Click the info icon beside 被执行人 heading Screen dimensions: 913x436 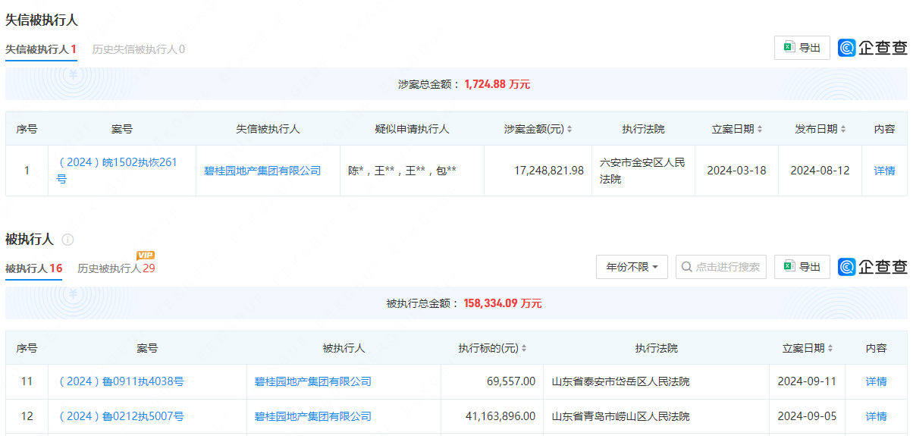point(67,240)
